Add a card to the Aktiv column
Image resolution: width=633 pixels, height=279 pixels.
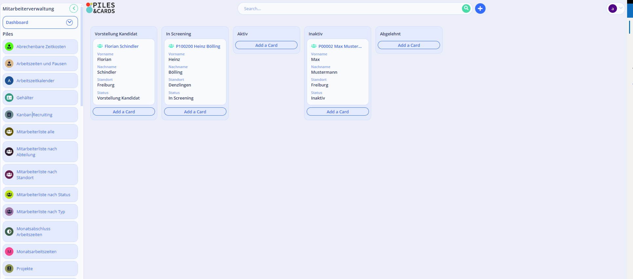tap(266, 45)
